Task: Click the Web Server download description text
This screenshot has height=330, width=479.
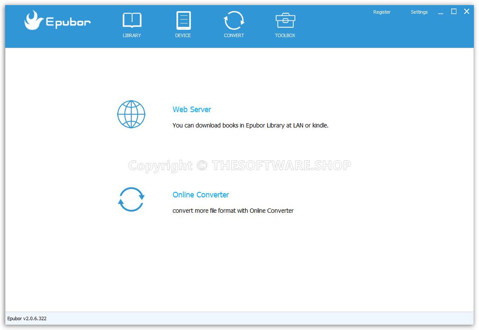Action: pos(250,125)
